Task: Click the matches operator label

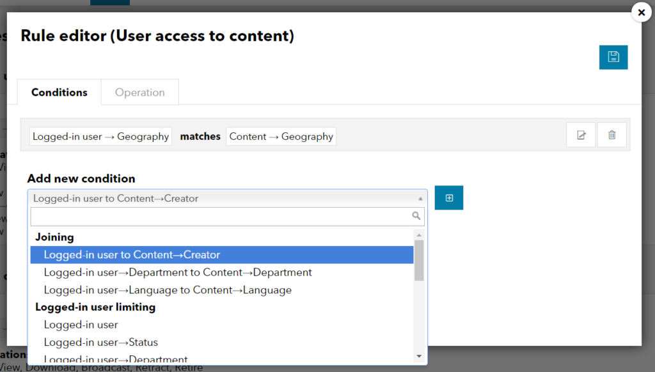Action: click(x=200, y=137)
